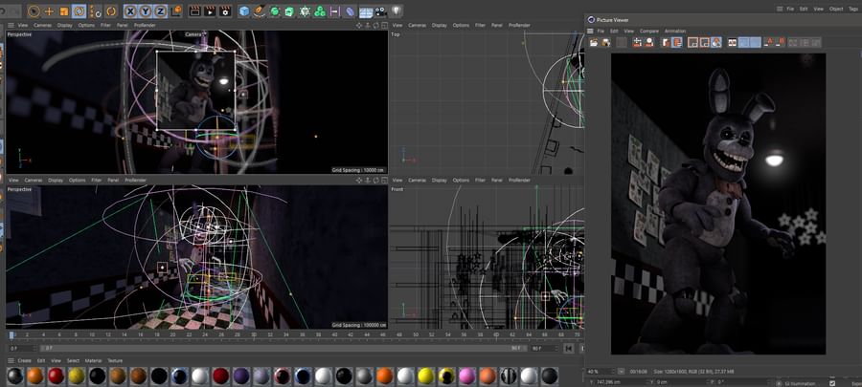The width and height of the screenshot is (862, 387).
Task: Click top-left viewport hamburger menu icon
Action: tap(11, 25)
